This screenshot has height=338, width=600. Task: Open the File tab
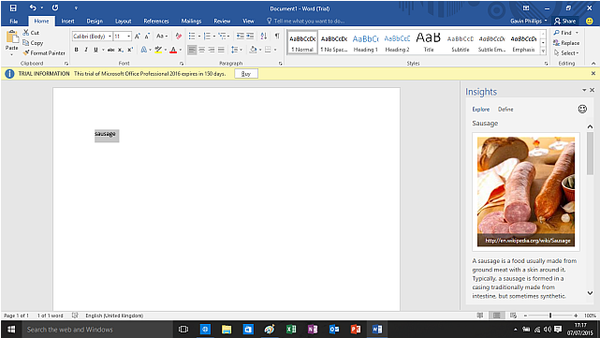click(14, 21)
